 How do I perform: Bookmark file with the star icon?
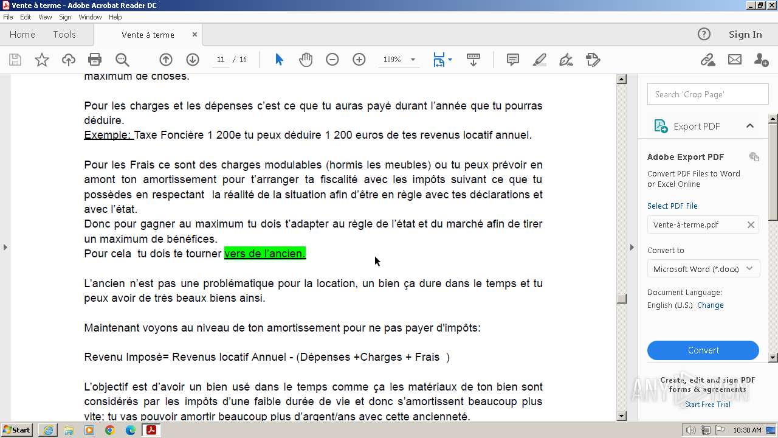(x=41, y=60)
